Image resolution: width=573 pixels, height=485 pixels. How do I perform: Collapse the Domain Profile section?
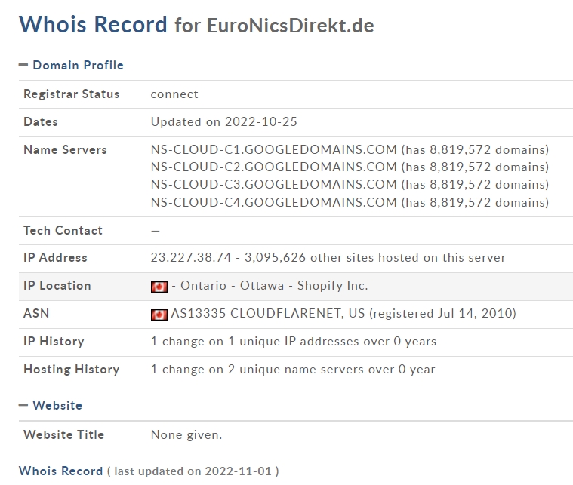pyautogui.click(x=23, y=65)
